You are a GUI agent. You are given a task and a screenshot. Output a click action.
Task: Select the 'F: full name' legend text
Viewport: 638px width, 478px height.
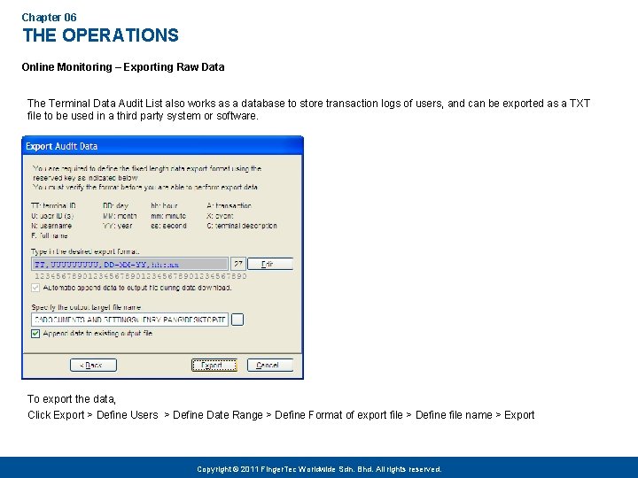(50, 235)
